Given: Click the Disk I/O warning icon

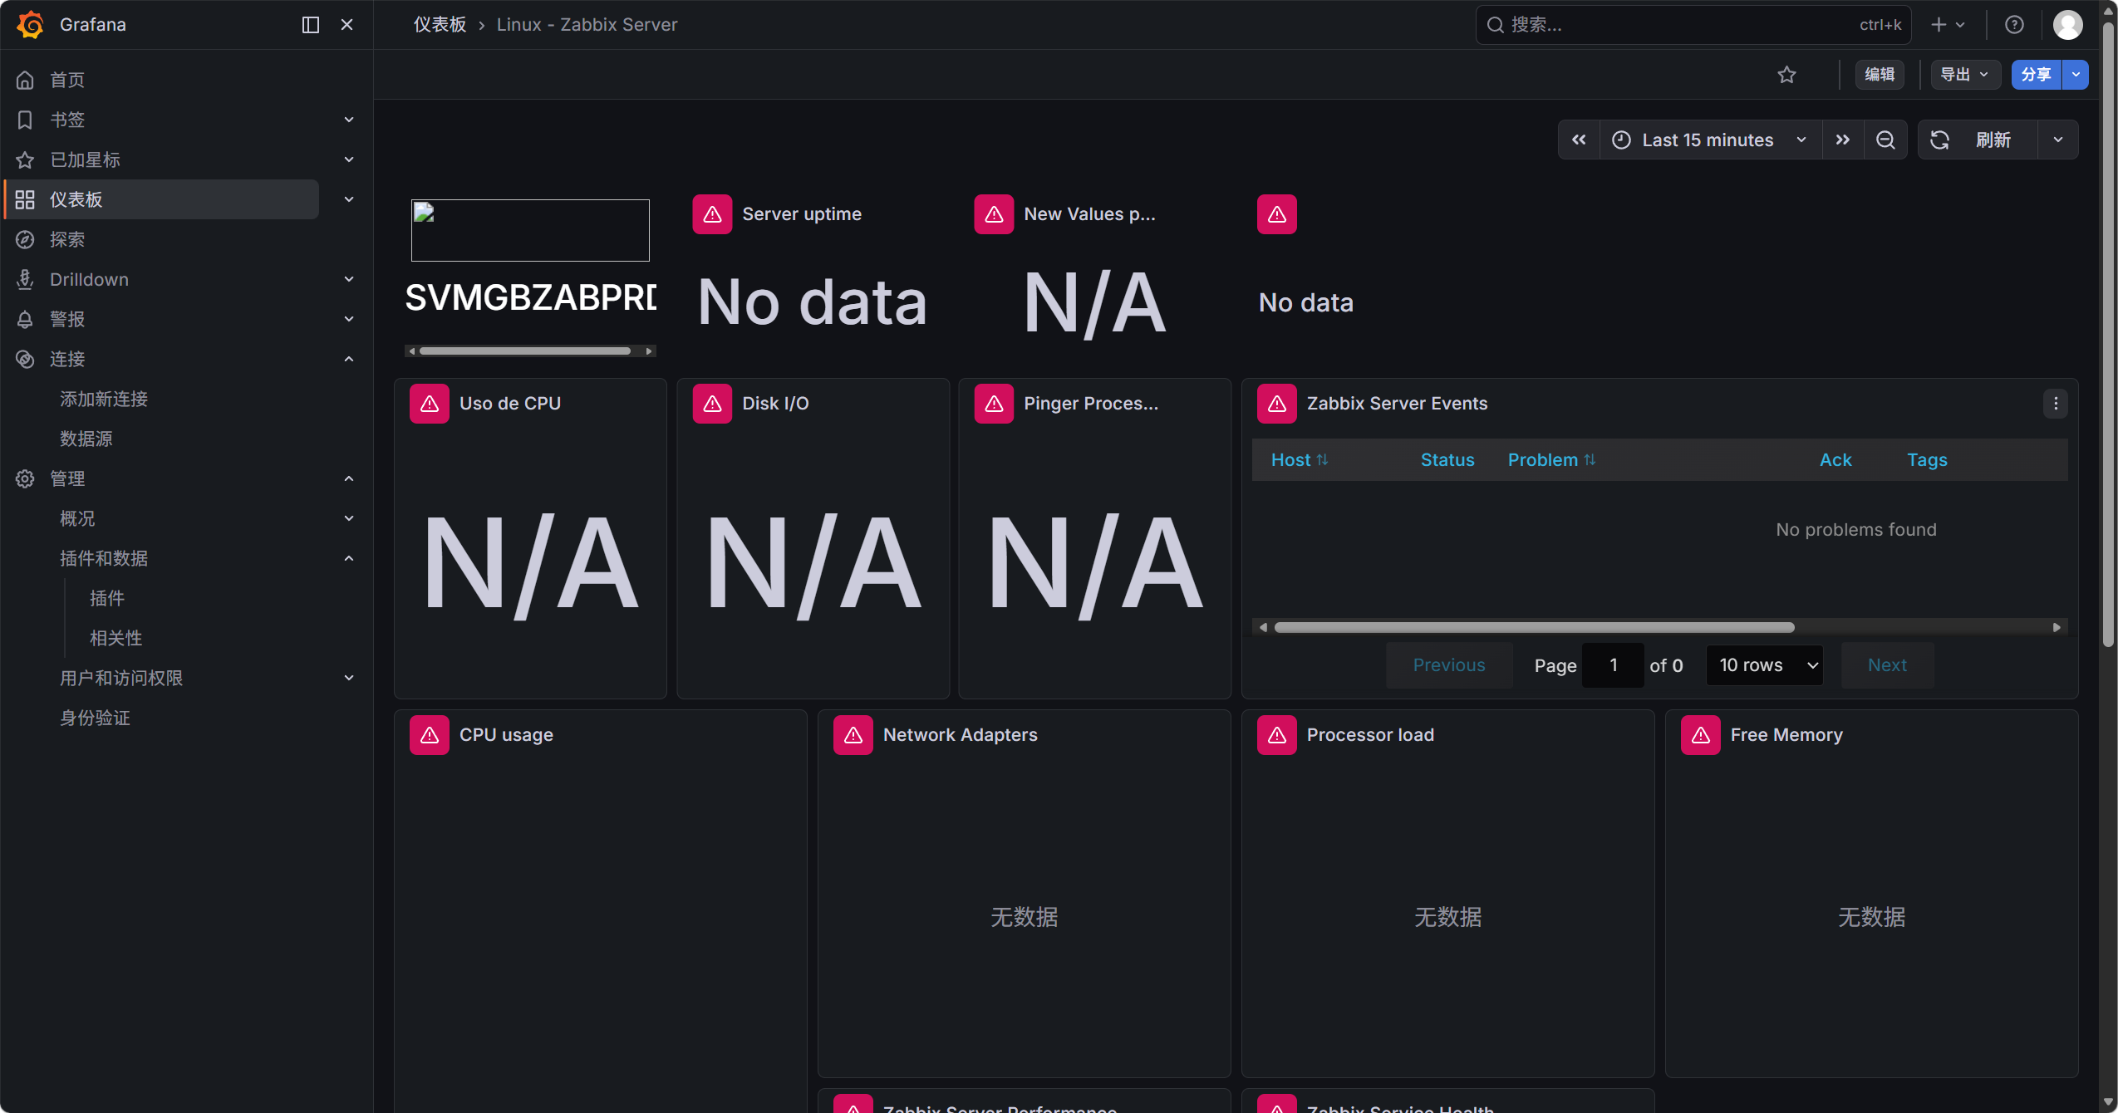Looking at the screenshot, I should click(x=712, y=404).
